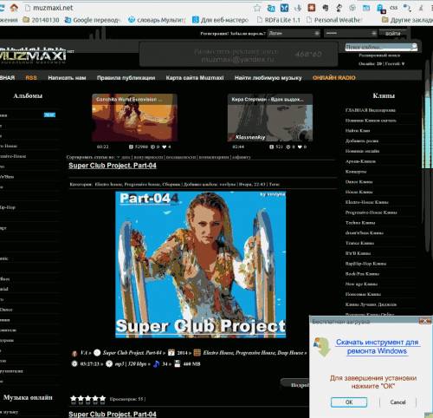Click the blue music note track-count icon
Image resolution: width=433 pixels, height=418 pixels.
pos(156,364)
